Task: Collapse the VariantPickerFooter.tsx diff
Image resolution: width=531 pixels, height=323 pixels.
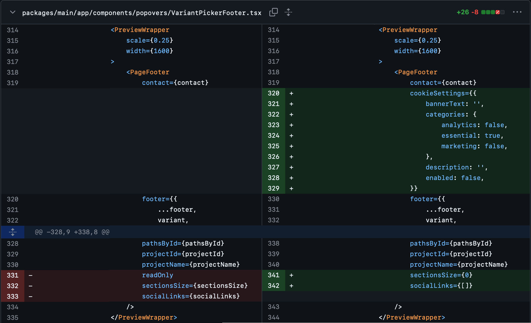Action: click(12, 12)
